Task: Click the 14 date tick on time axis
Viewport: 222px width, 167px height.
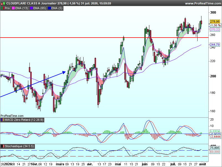Action: click(18, 164)
